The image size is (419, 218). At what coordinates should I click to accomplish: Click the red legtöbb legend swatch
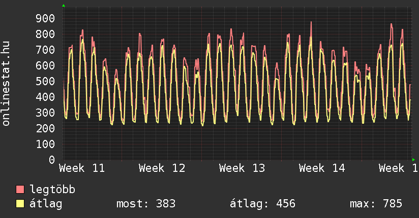coord(20,190)
